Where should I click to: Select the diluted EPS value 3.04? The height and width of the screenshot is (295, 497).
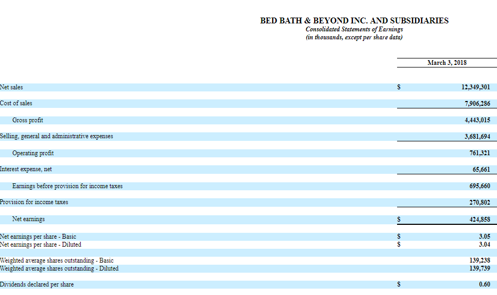(x=484, y=245)
